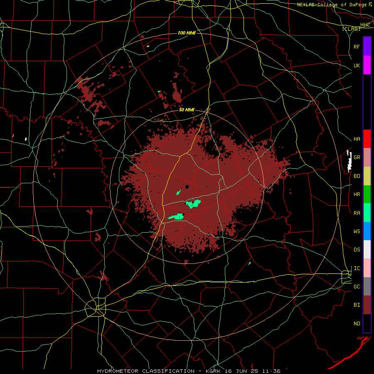
Task: Click the UK magenta legend swatch
Action: [367, 65]
